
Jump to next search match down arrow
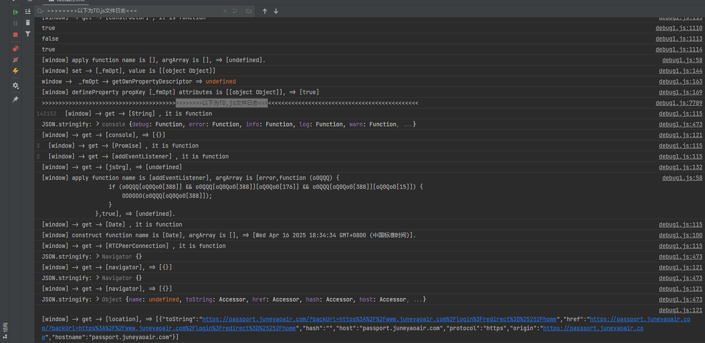(276, 11)
